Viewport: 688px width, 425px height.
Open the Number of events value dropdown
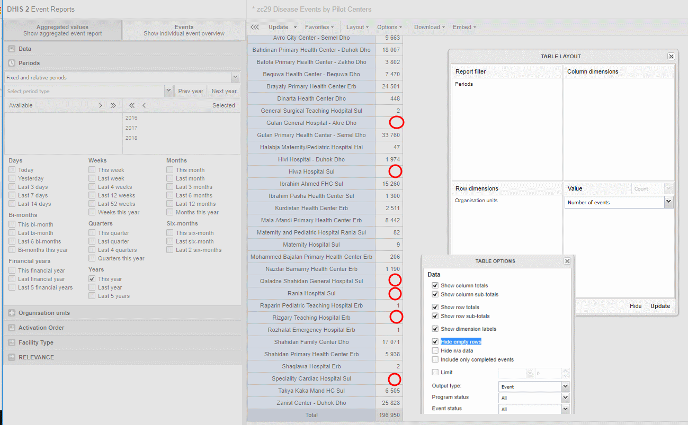[668, 202]
